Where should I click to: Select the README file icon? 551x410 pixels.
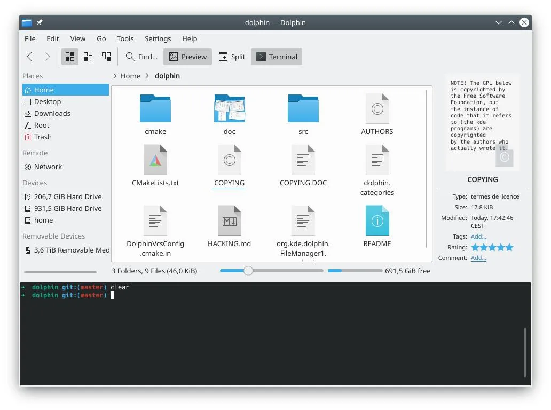pyautogui.click(x=377, y=220)
